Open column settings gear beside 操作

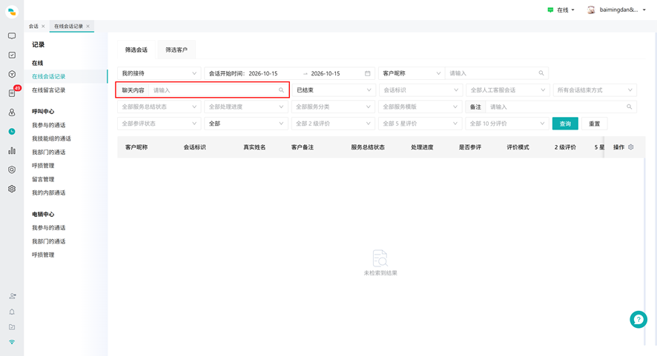[x=630, y=147]
